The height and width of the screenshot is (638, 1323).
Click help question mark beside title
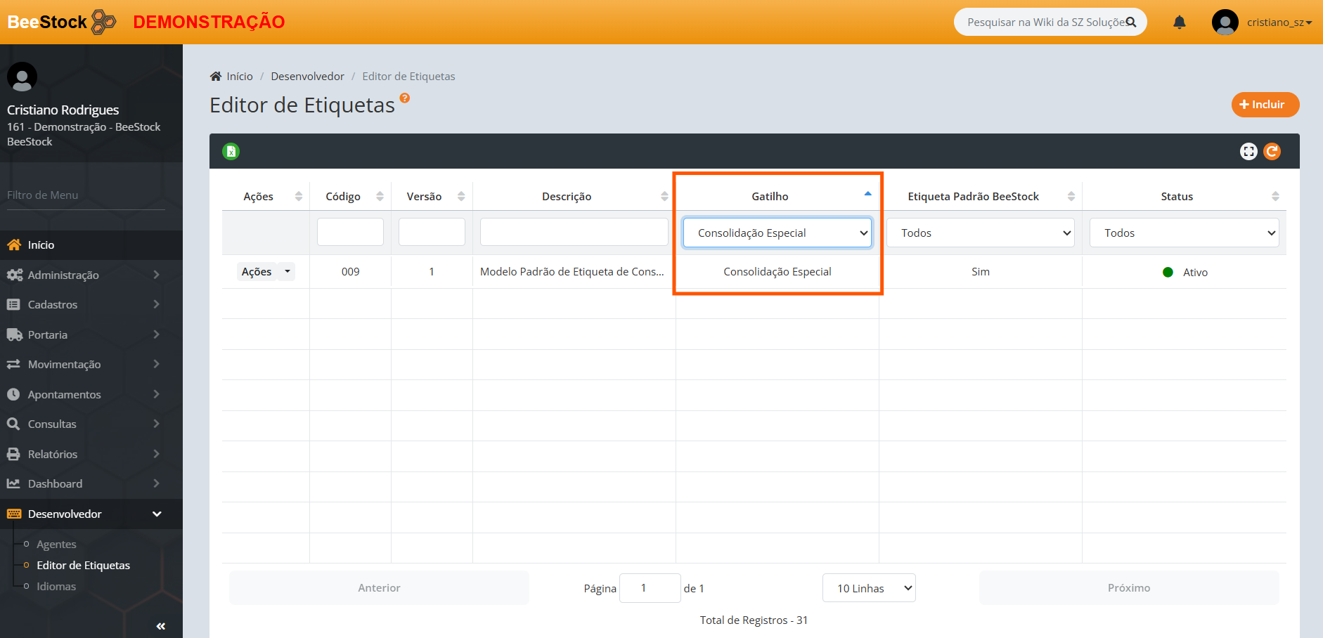click(404, 98)
